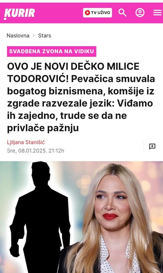The height and width of the screenshot is (273, 163).
Task: Open the Stars section breadcrumb
Action: (x=45, y=36)
